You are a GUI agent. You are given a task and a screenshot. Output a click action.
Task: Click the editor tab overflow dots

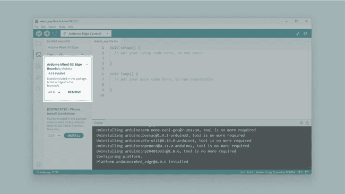tap(307, 41)
